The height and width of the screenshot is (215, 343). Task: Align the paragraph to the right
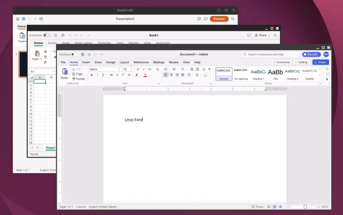(177, 75)
